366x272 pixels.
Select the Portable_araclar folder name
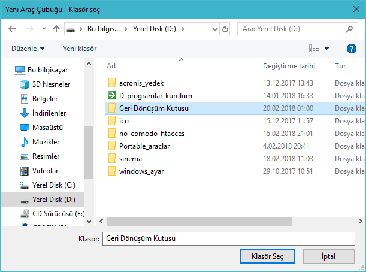tap(144, 146)
